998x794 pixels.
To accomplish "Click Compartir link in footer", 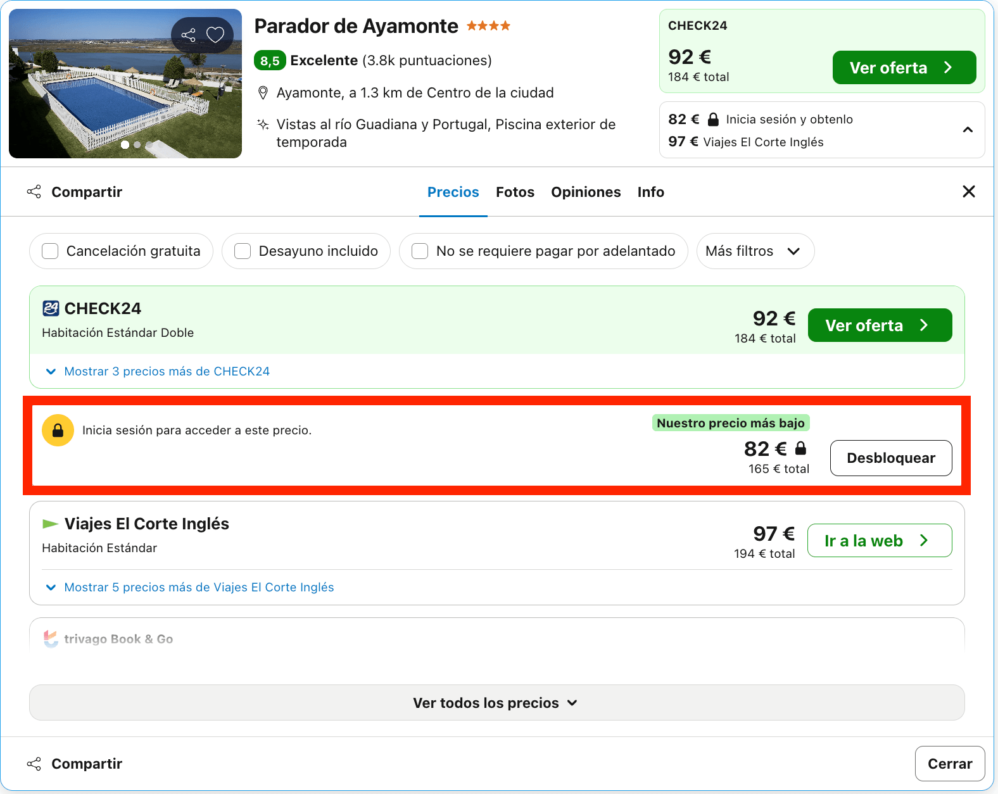I will [x=87, y=764].
